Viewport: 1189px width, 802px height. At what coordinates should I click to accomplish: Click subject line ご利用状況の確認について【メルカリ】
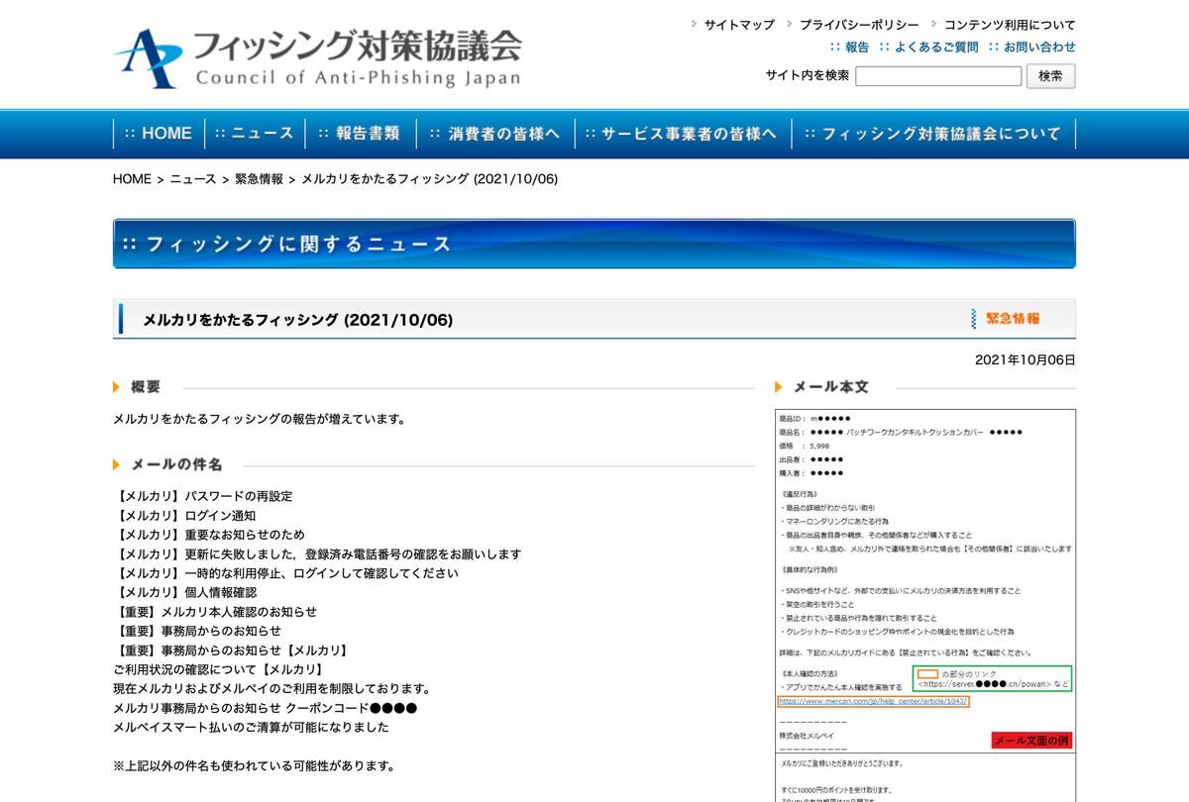tap(218, 669)
